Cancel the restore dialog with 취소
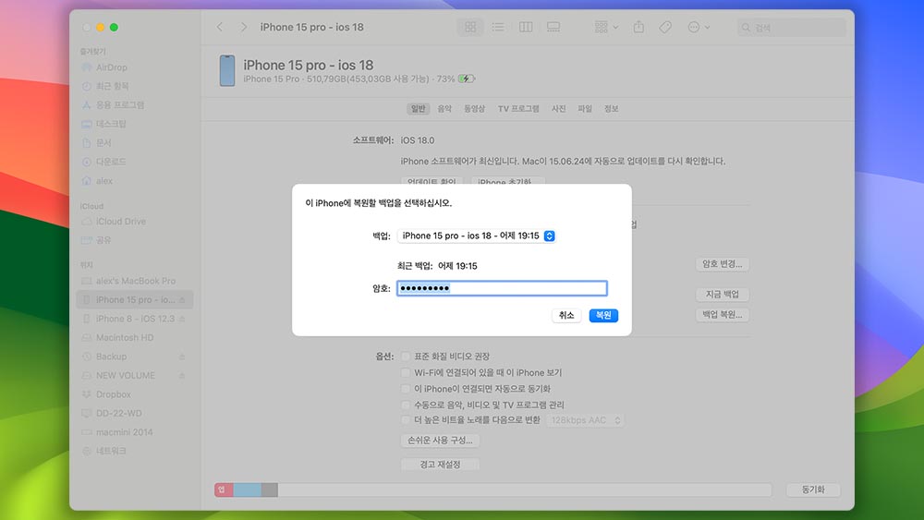This screenshot has height=520, width=924. coord(566,315)
